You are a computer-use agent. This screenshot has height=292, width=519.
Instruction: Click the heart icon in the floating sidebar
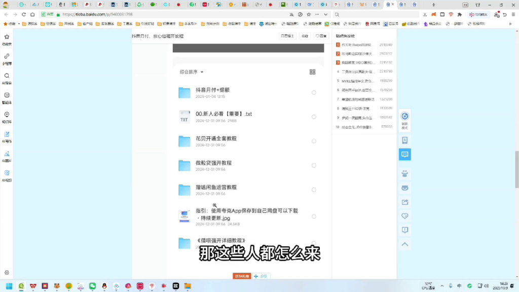(404, 216)
